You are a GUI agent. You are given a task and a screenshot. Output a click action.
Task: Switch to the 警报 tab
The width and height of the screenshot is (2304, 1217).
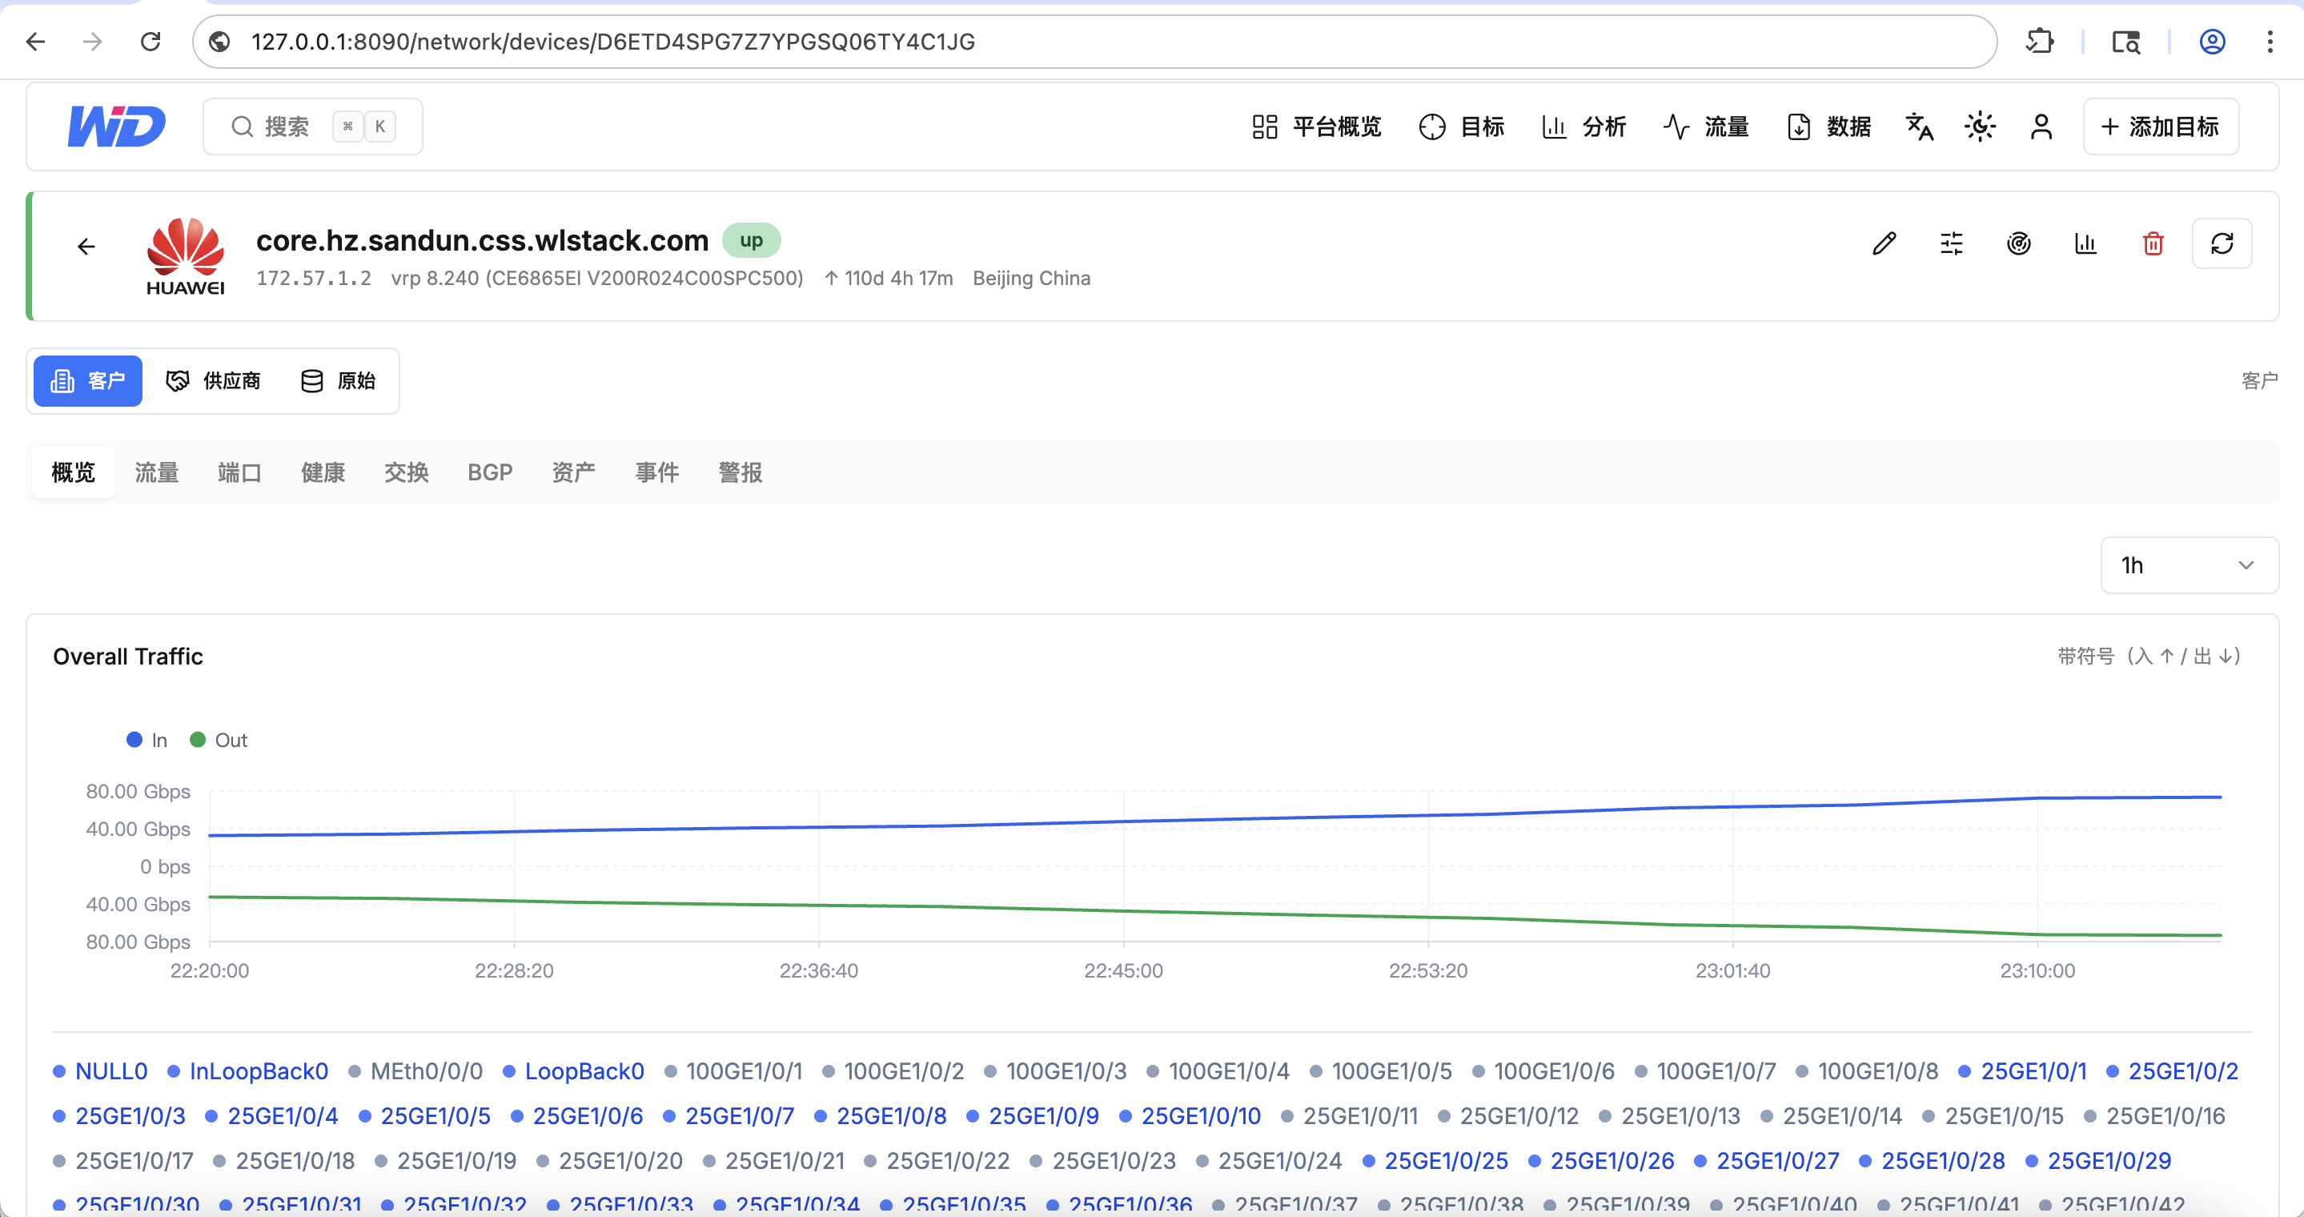(x=741, y=472)
